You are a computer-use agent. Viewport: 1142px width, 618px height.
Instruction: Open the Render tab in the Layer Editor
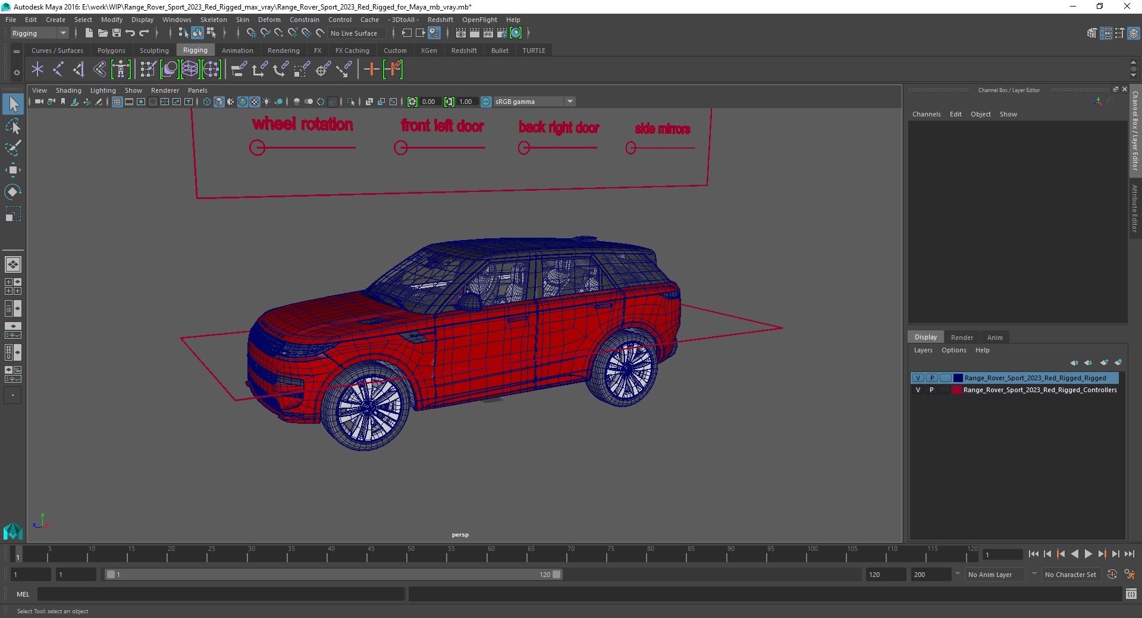click(x=962, y=337)
